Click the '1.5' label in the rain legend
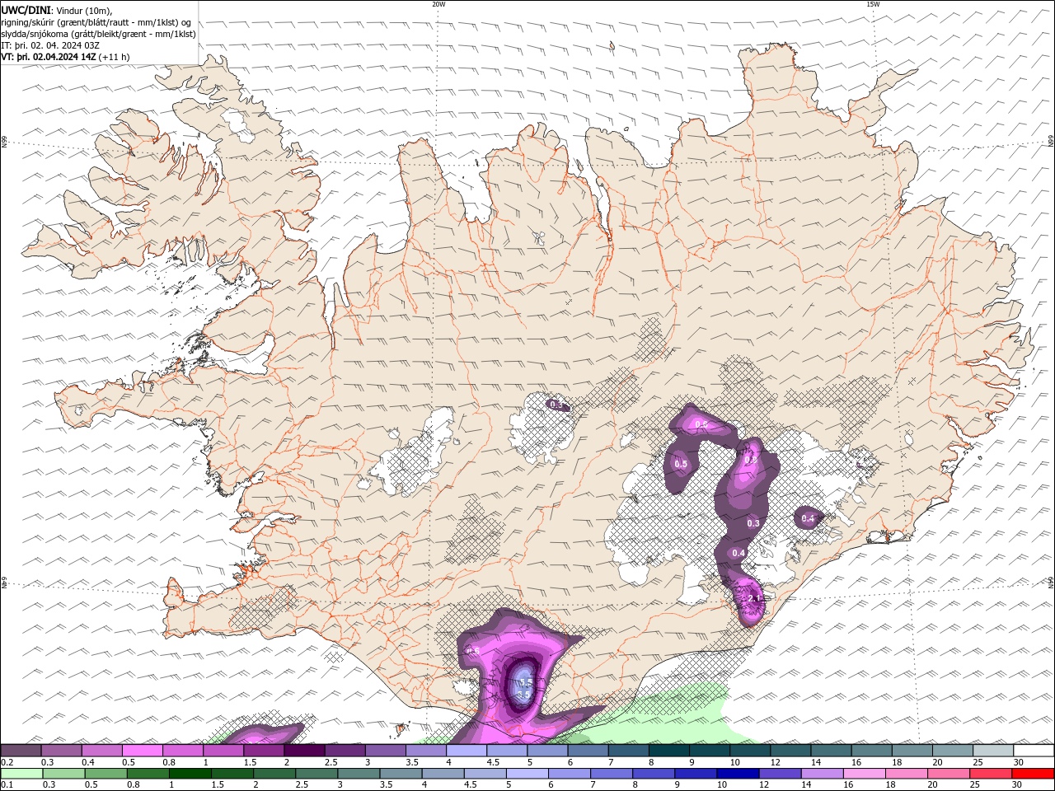The image size is (1055, 791). coord(218,785)
